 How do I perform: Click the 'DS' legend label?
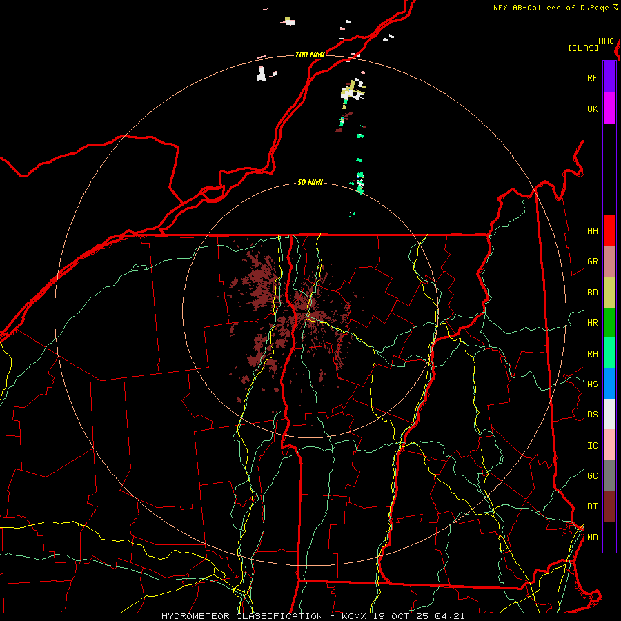[592, 414]
